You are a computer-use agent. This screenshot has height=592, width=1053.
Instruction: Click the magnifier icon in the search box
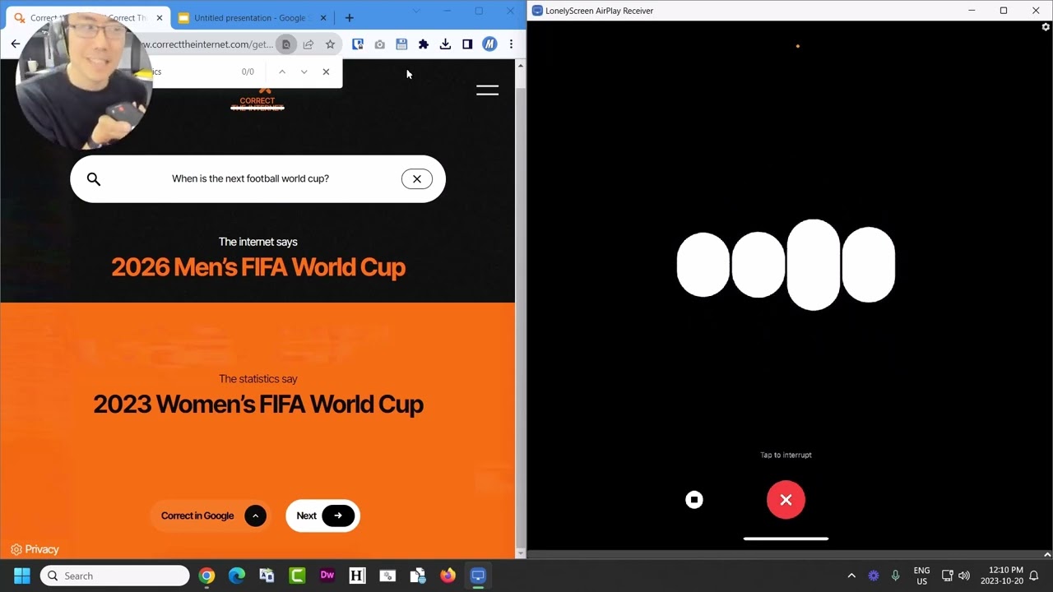click(94, 179)
